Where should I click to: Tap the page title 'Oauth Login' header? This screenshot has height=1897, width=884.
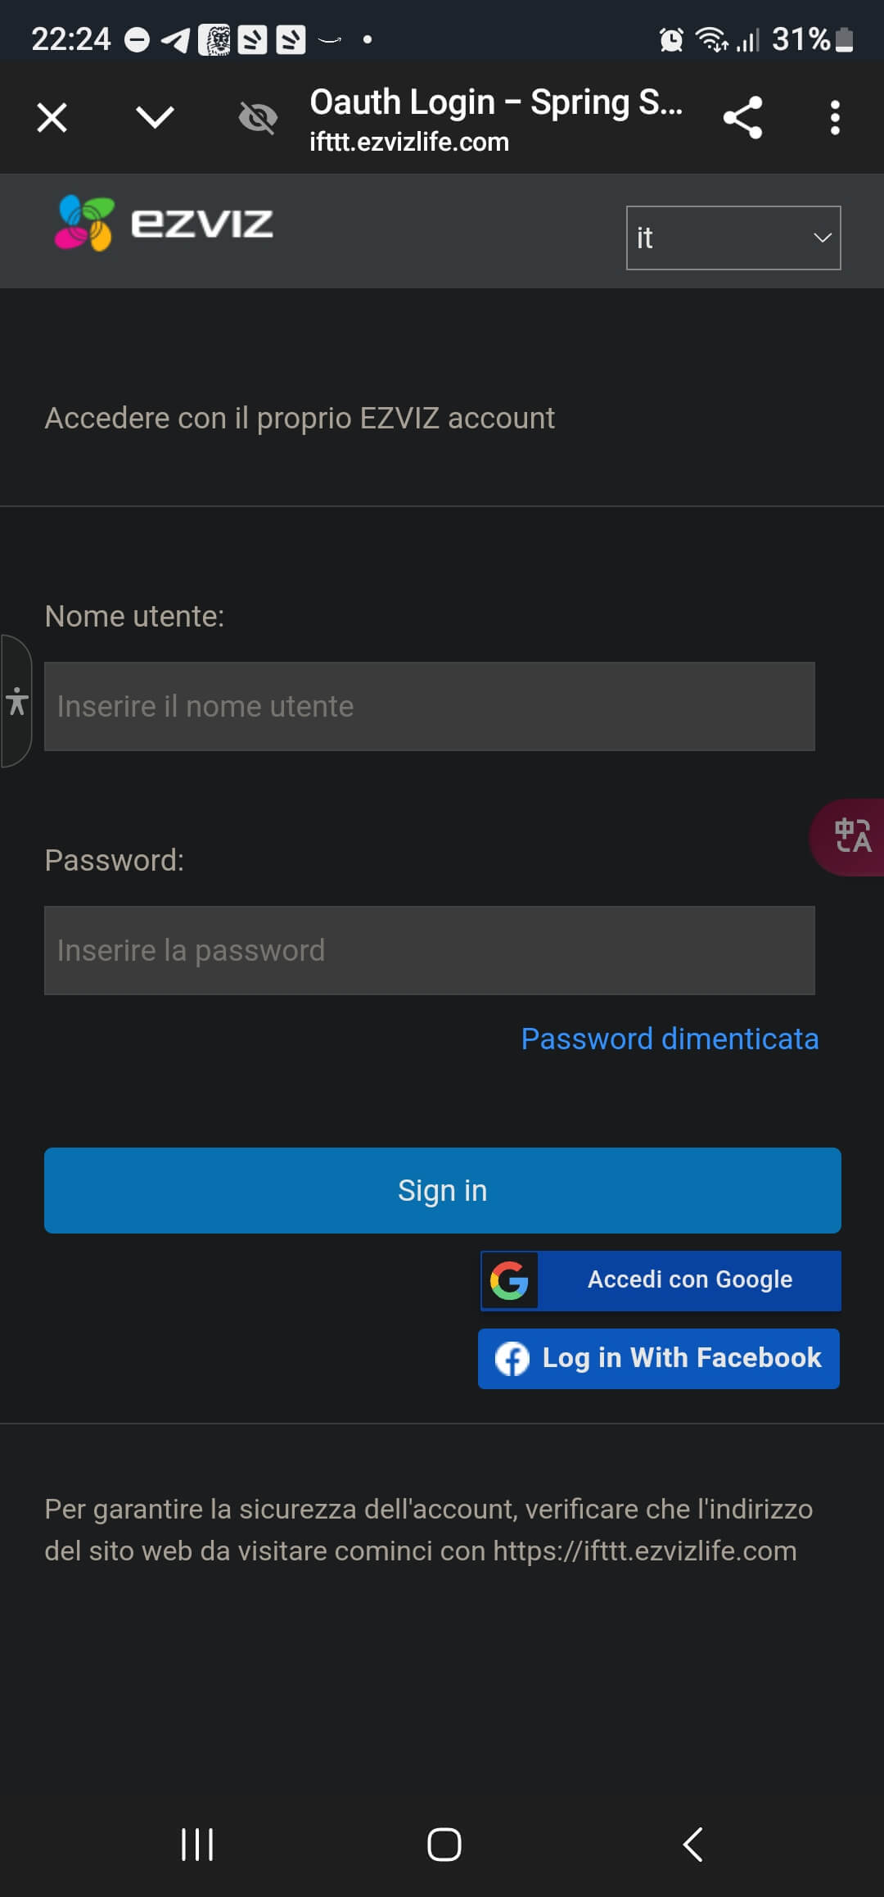[x=495, y=103]
